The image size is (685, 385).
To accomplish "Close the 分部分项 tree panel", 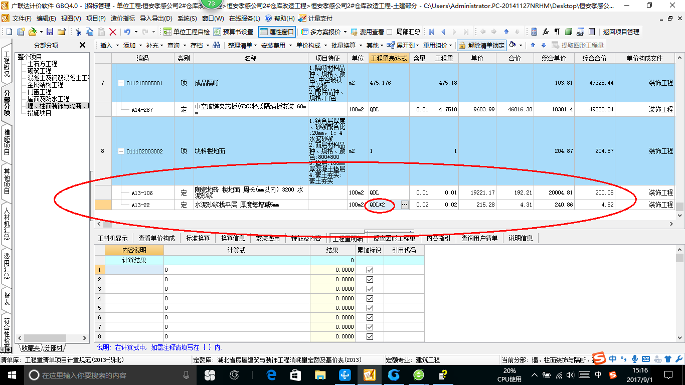I will click(x=83, y=45).
